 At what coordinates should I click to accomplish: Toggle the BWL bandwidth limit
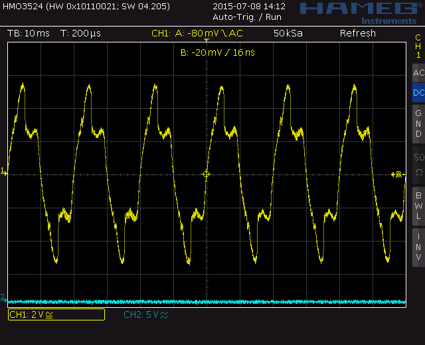[418, 205]
